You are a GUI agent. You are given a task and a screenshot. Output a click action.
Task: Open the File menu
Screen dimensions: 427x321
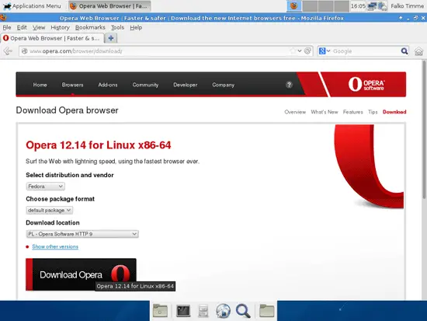[x=7, y=27]
